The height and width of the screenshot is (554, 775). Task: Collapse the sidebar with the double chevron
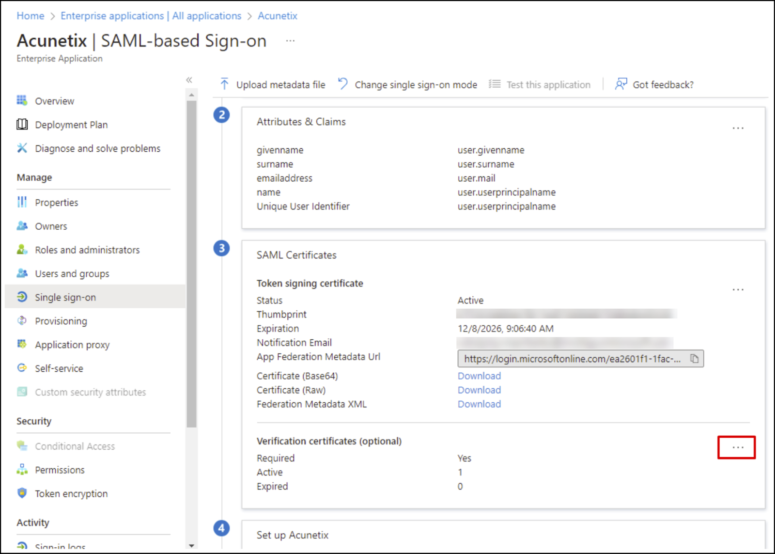(189, 80)
